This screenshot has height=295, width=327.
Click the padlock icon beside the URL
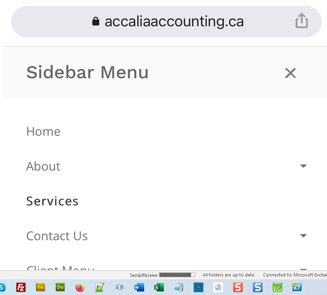tap(95, 21)
